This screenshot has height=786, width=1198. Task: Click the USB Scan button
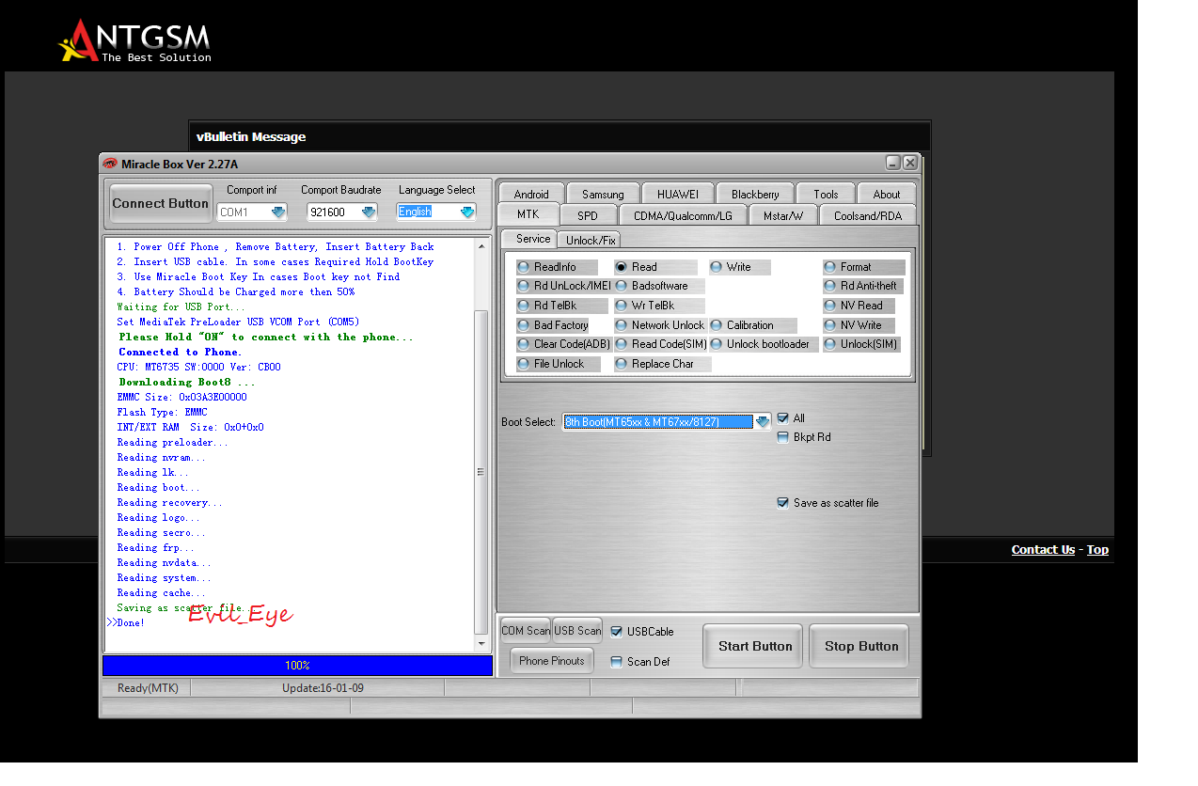click(x=577, y=631)
